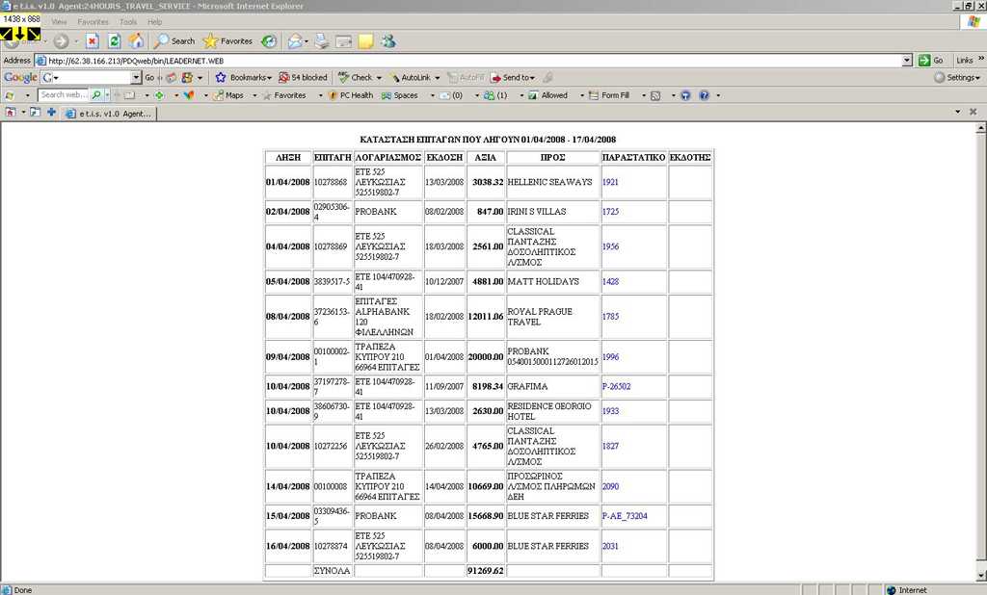Open document link 1725 for IRINI S VILLAS

610,212
